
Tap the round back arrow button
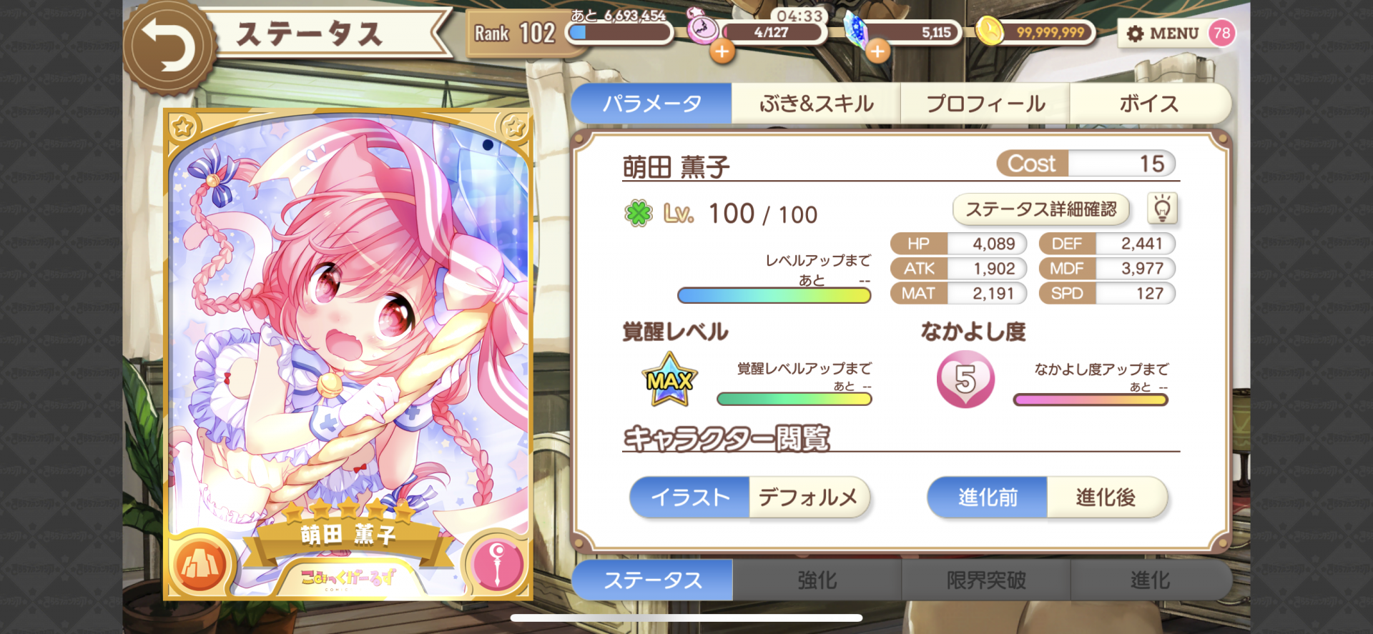coord(170,47)
